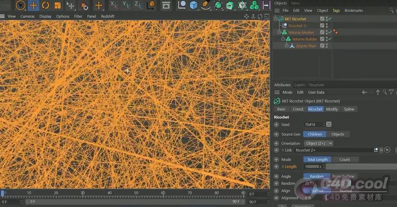Randomize the seed with dice button
Image resolution: width=397 pixels, height=207 pixels.
pyautogui.click(x=329, y=124)
